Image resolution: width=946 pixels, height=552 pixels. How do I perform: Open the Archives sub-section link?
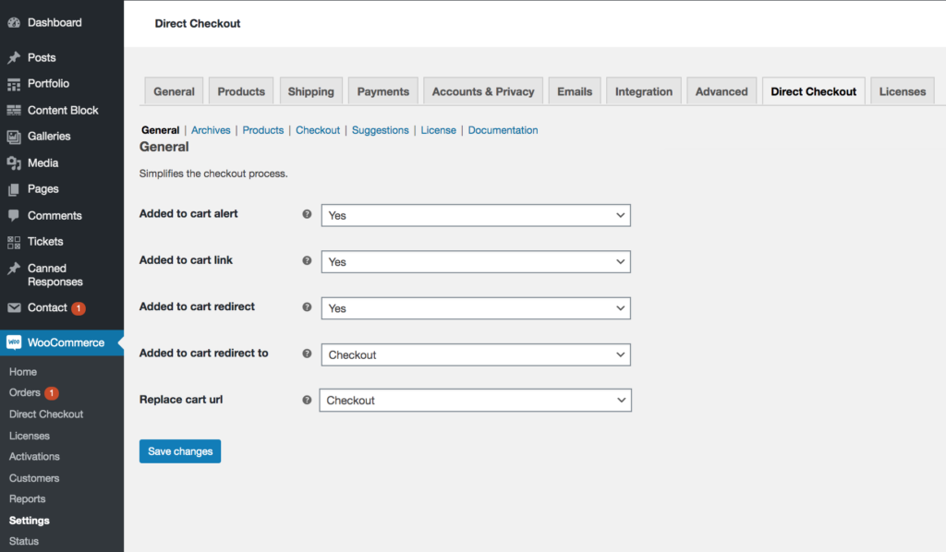point(211,130)
